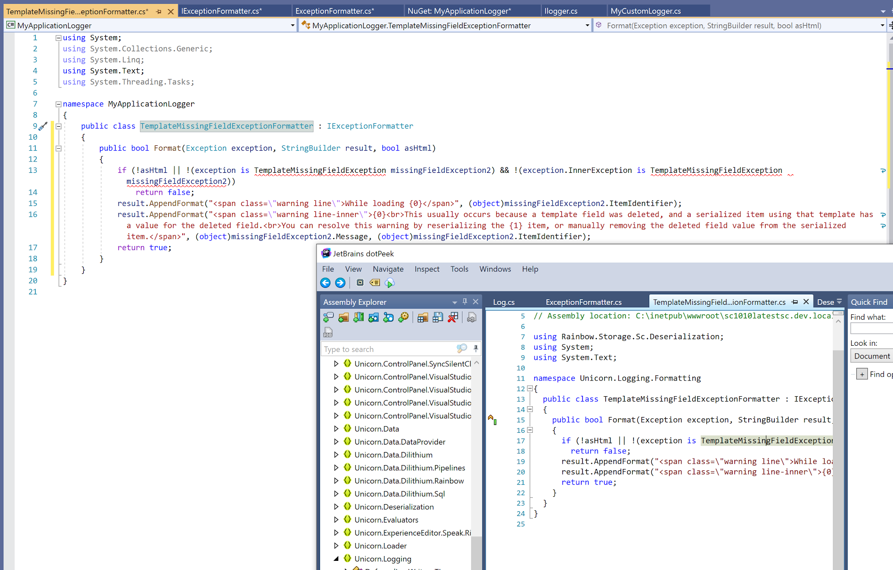Navigate back in dotPeek toolbar
The image size is (893, 570).
(325, 283)
